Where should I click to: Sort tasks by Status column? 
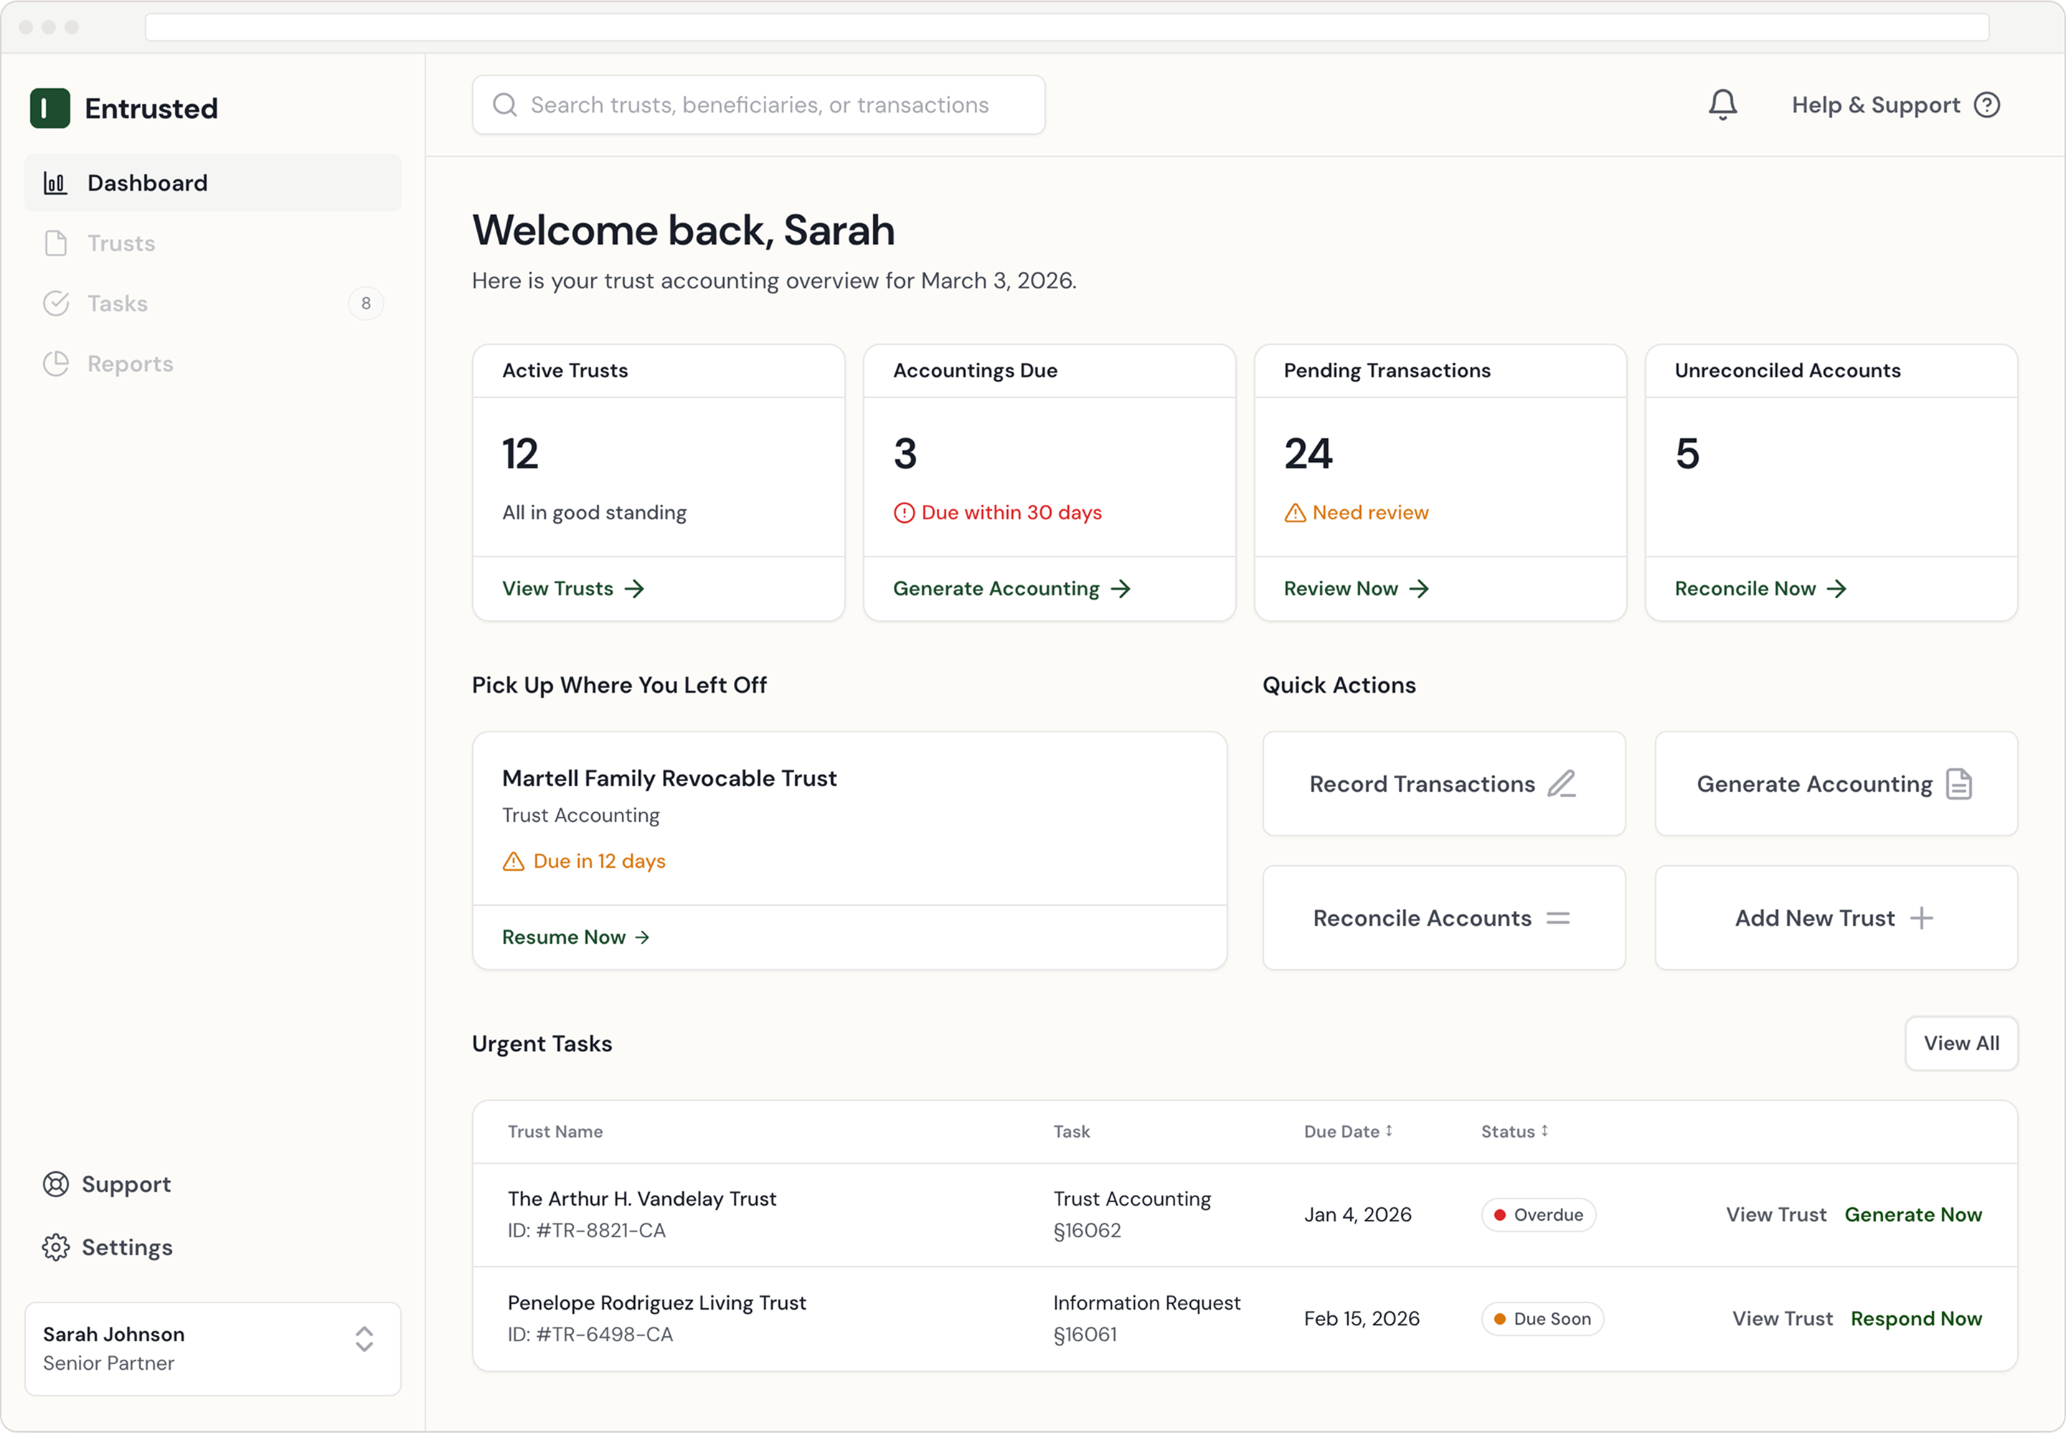(x=1514, y=1131)
